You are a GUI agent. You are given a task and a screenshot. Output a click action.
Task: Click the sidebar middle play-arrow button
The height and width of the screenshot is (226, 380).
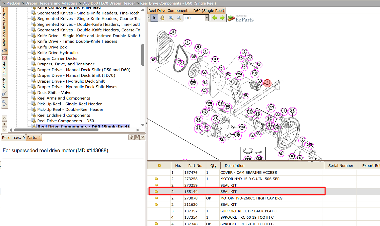[4, 124]
